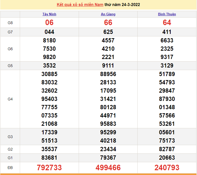197x175 pixels.
Task: Click the ĐB row label
Action: click(10, 167)
